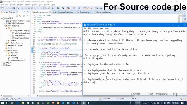Open the Windows Start menu
Screen dimensions: 187x105
tap(2, 103)
